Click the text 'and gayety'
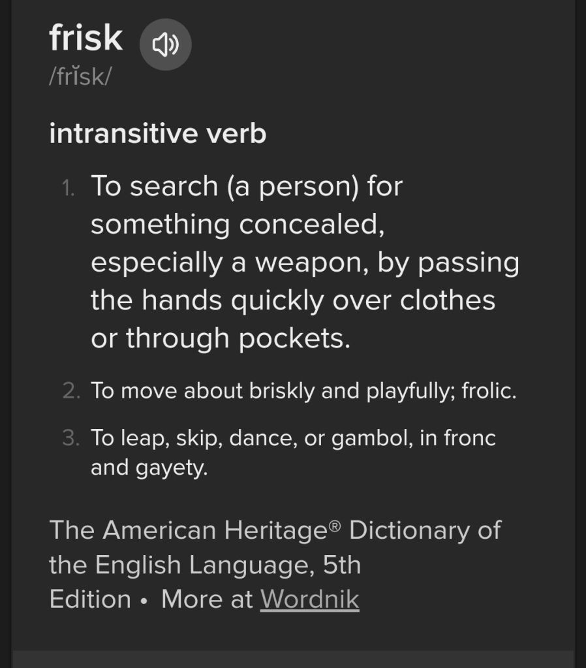Viewport: 586px width, 668px height. point(149,468)
